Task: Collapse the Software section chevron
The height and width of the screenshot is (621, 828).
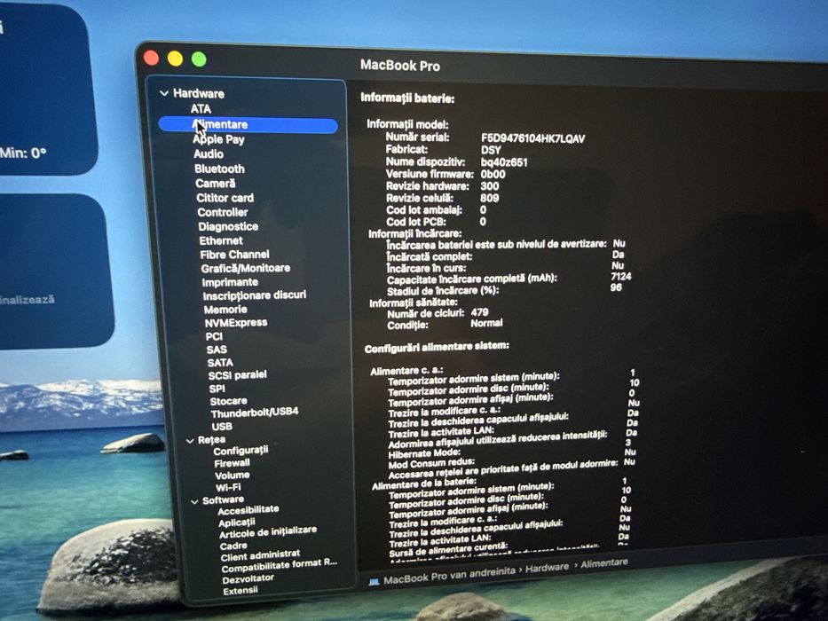Action: (x=194, y=501)
